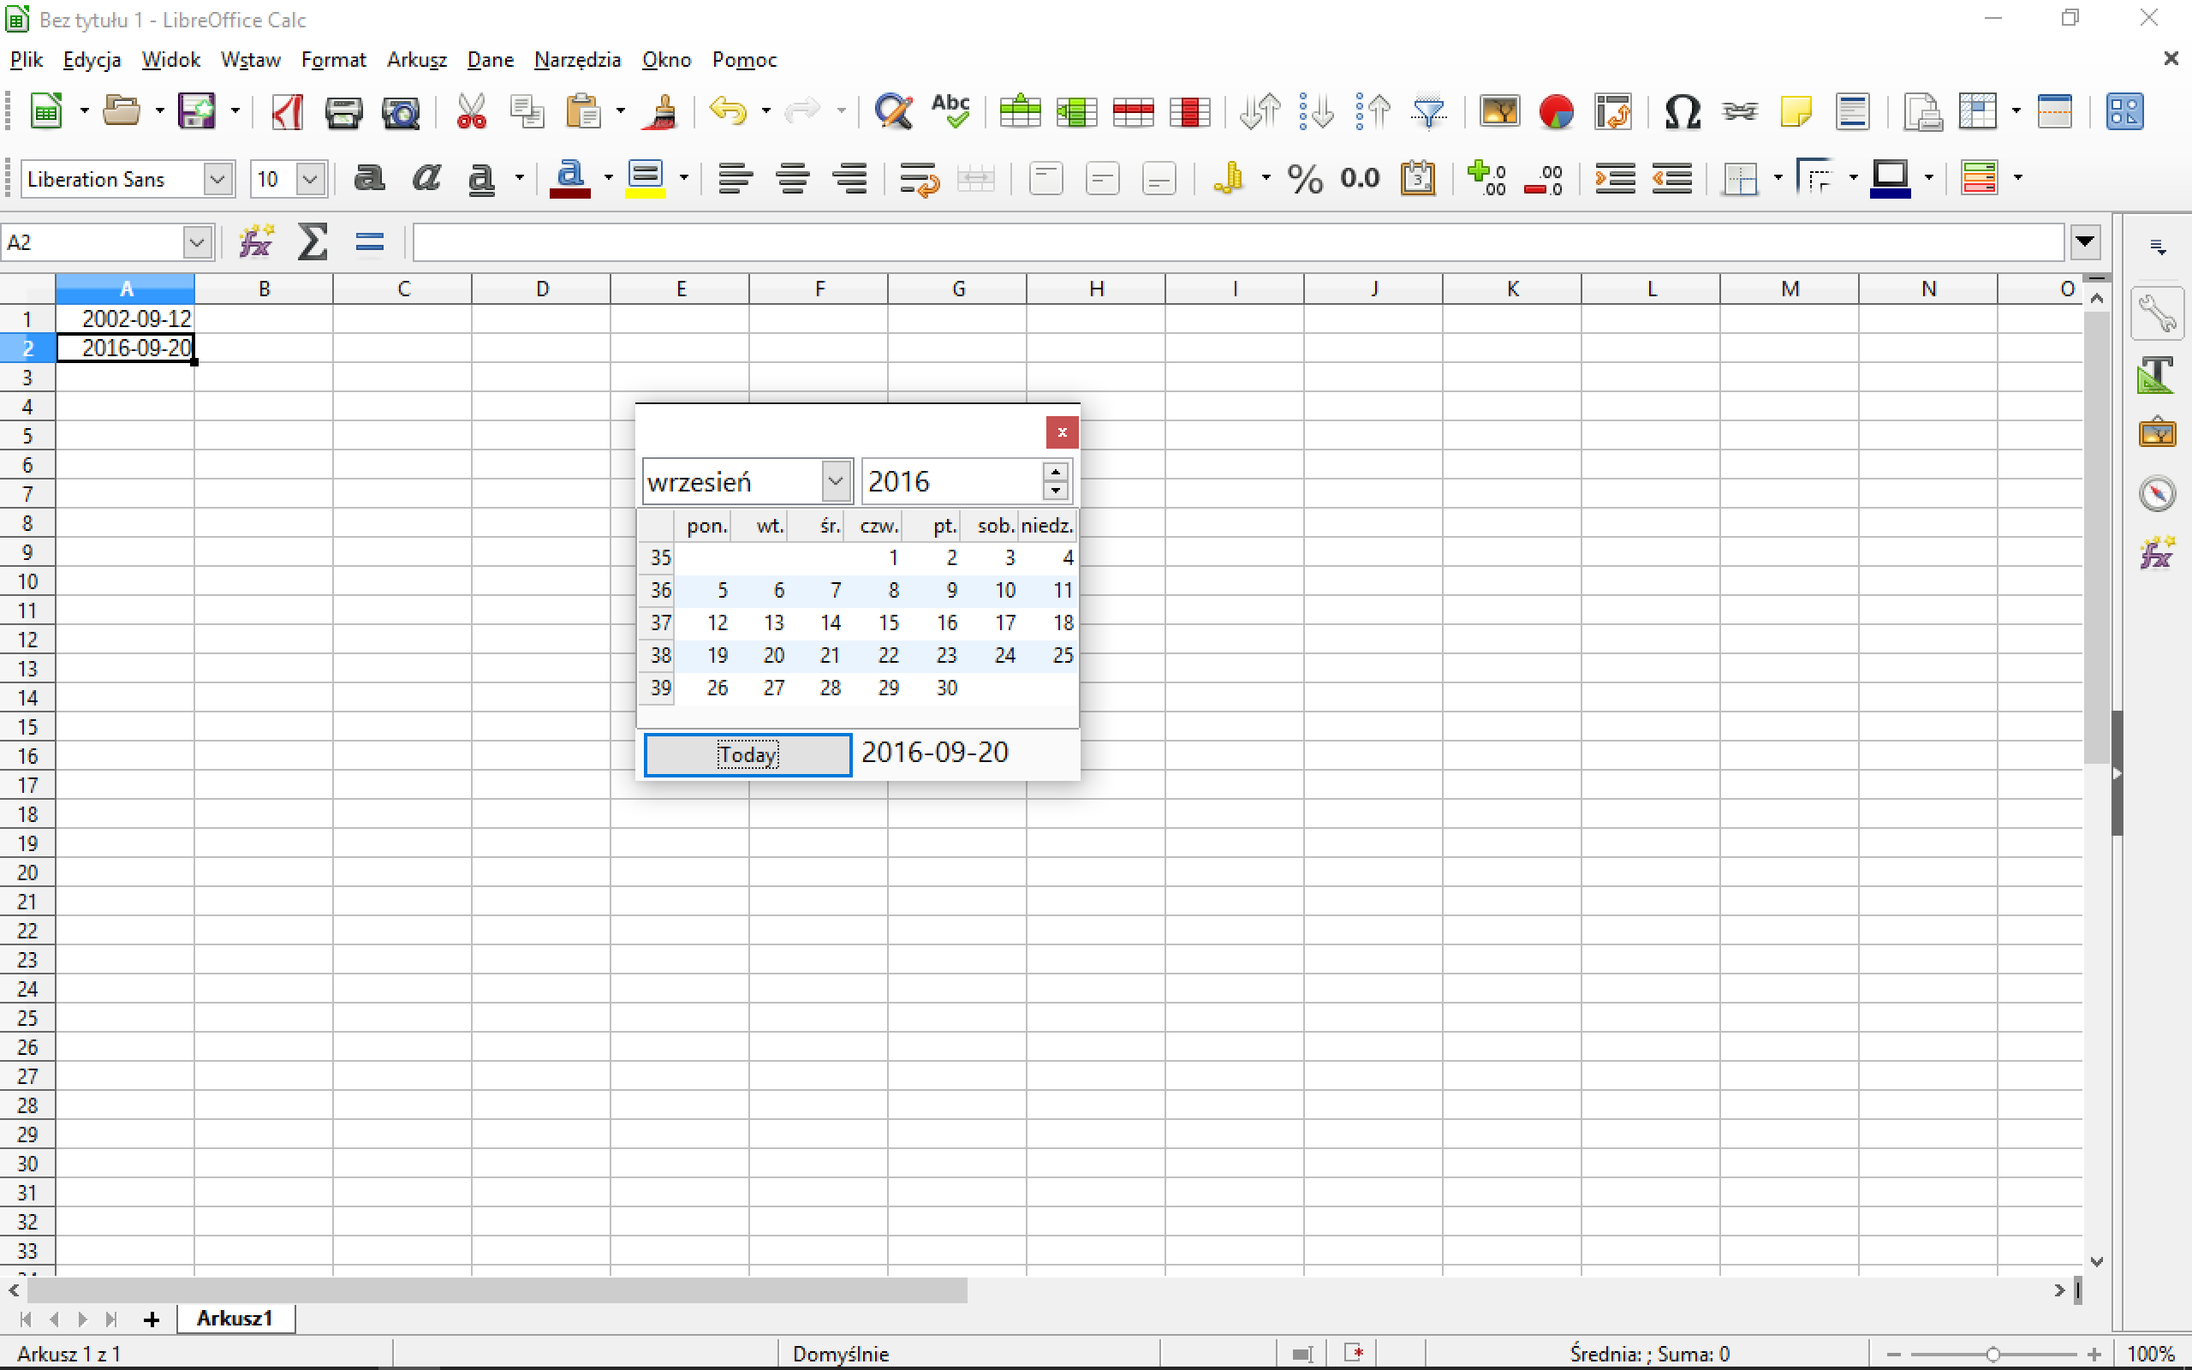Open the Narzędzia menu
2192x1370 pixels.
click(577, 60)
